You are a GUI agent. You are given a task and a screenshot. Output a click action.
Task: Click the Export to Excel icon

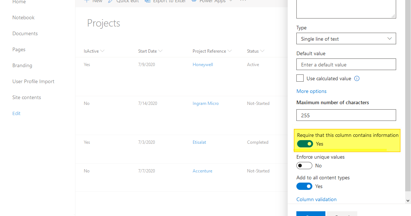click(x=147, y=1)
